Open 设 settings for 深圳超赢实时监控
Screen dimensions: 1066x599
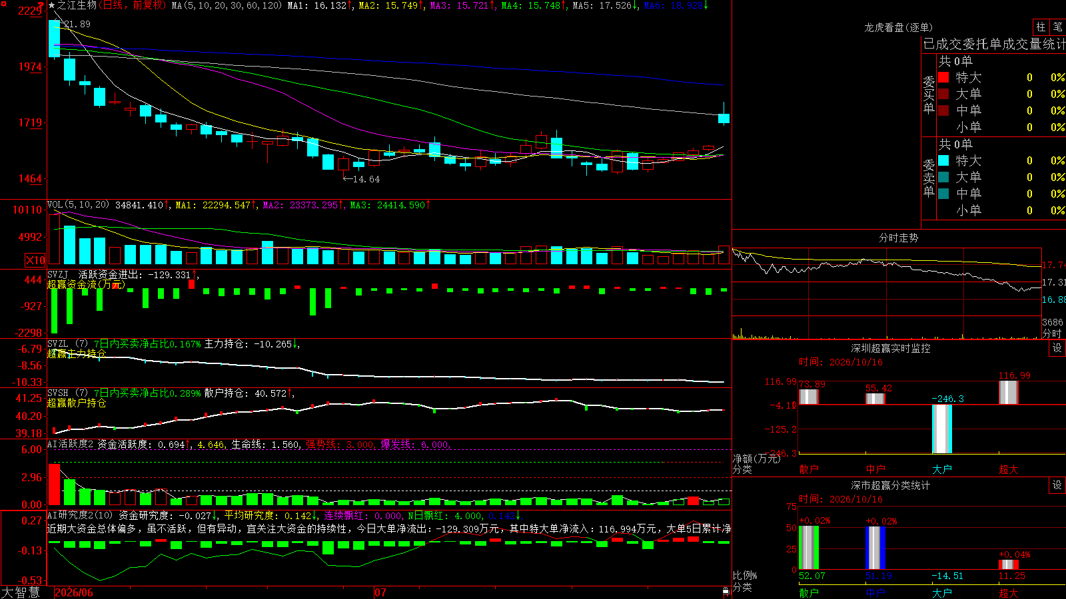[x=1057, y=348]
